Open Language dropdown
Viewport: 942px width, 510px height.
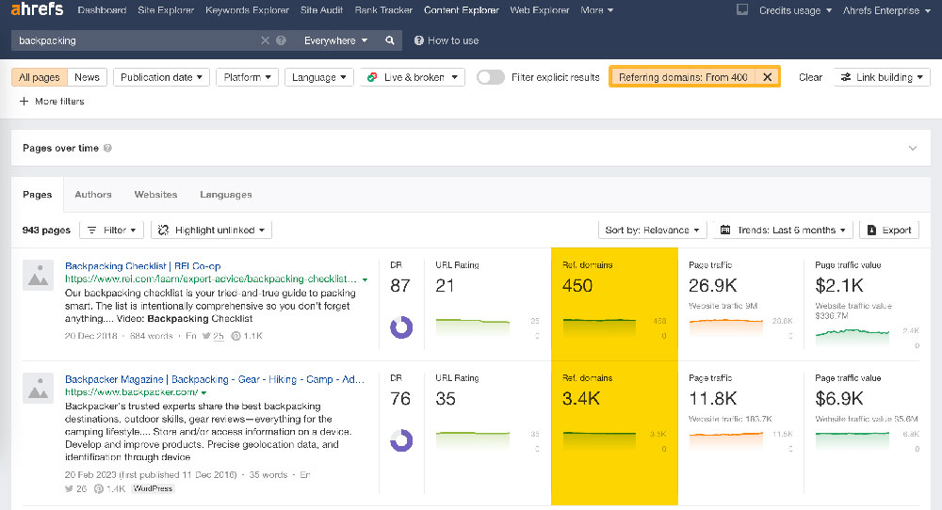pos(318,77)
